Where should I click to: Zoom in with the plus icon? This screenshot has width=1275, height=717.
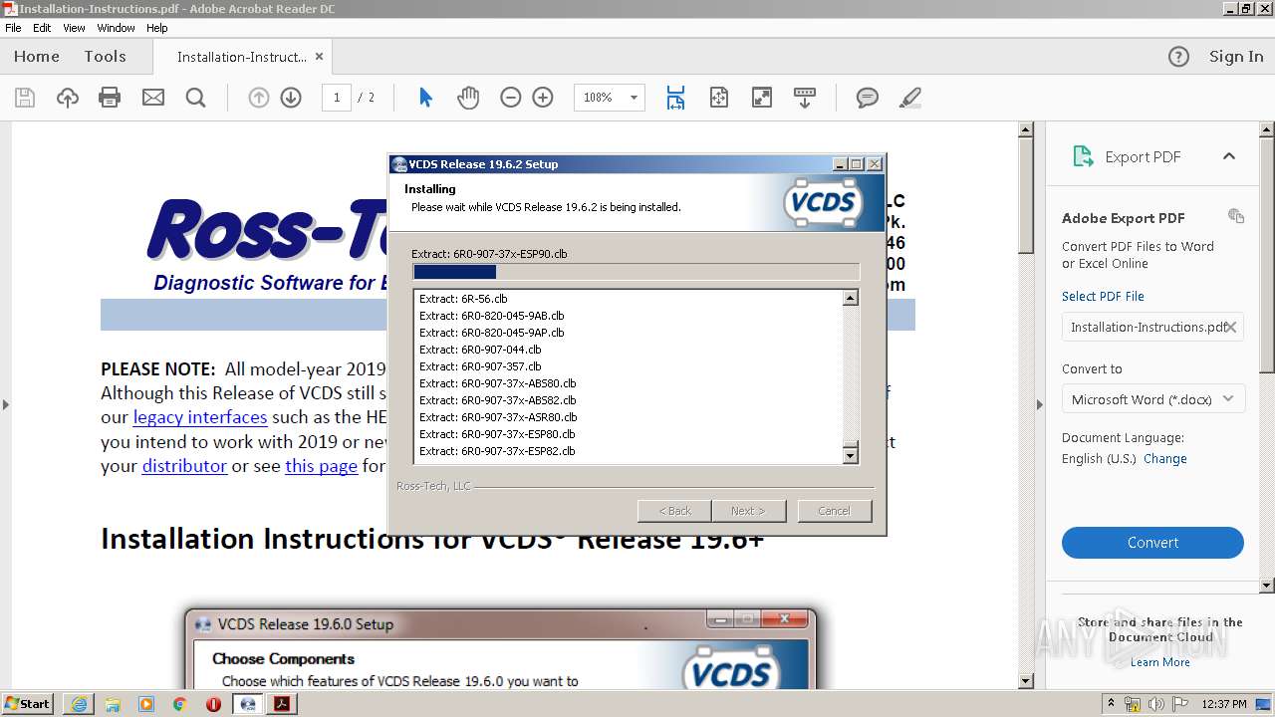click(543, 98)
